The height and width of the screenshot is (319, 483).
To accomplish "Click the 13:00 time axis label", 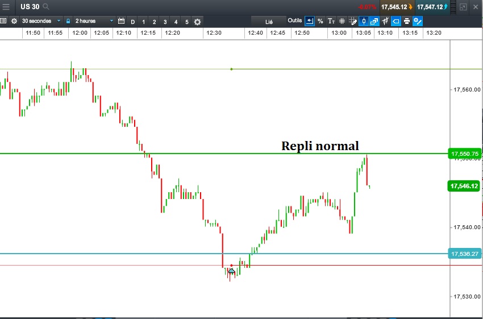I will click(x=339, y=32).
